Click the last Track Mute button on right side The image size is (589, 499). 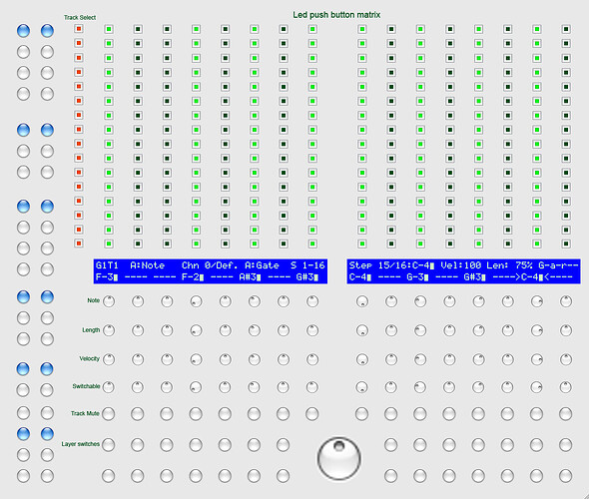point(566,414)
